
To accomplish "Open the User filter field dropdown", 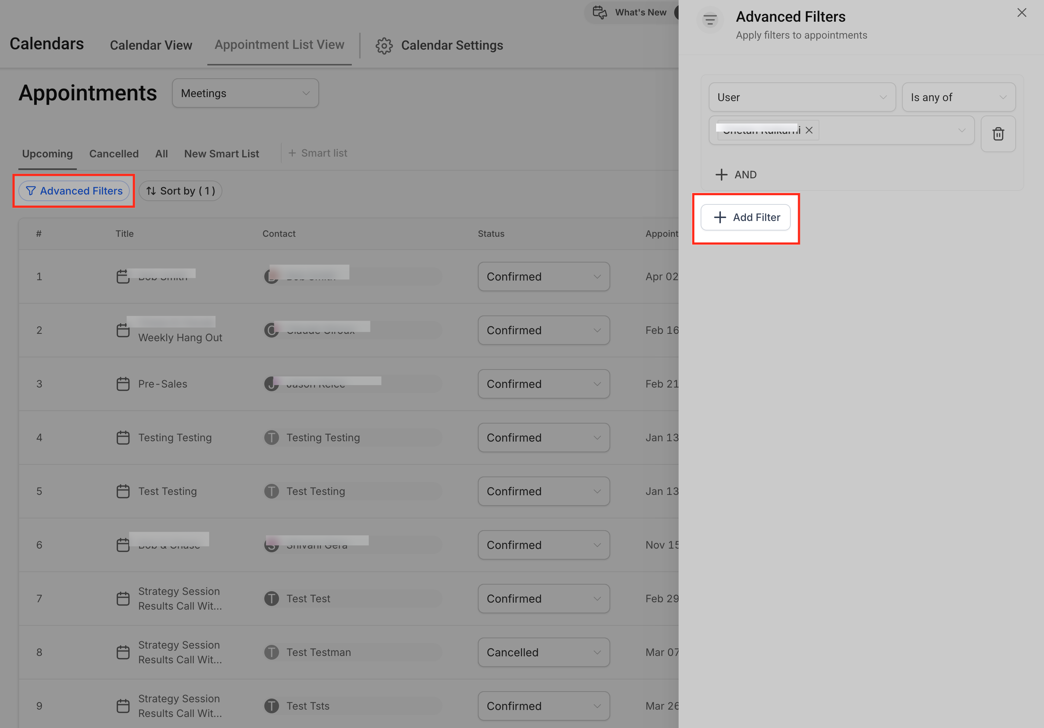I will tap(802, 97).
